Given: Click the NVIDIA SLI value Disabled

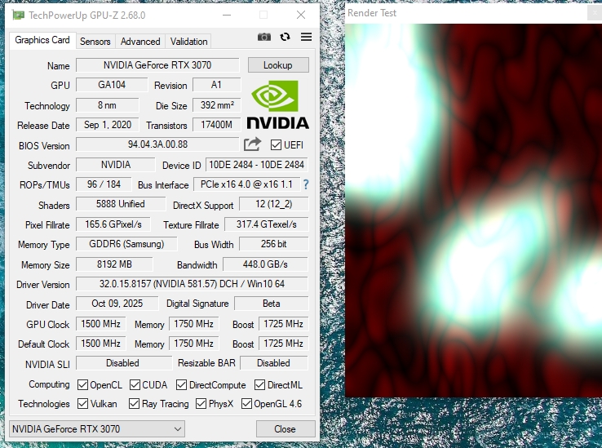Looking at the screenshot, I should pos(123,363).
